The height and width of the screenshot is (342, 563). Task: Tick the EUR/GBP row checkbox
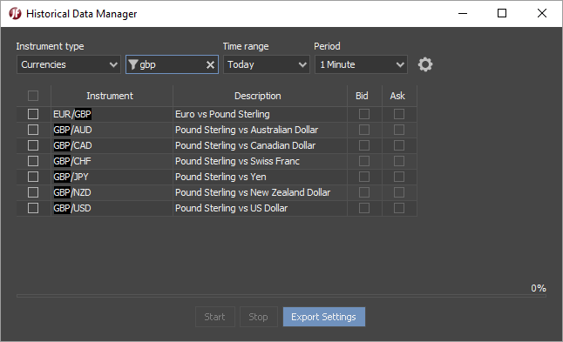[33, 114]
